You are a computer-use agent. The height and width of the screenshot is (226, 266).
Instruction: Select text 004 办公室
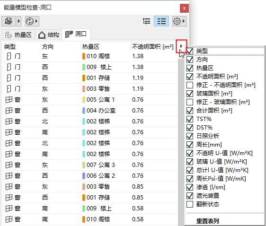[101, 111]
